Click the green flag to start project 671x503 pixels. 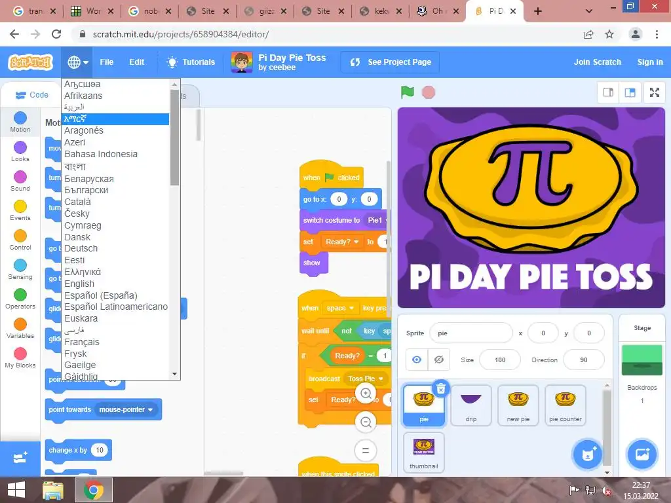coord(408,92)
